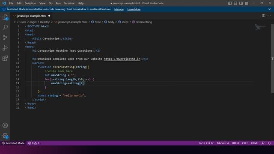This screenshot has height=154, width=274.
Task: Close the Restricted Mode banner
Action: click(x=269, y=9)
